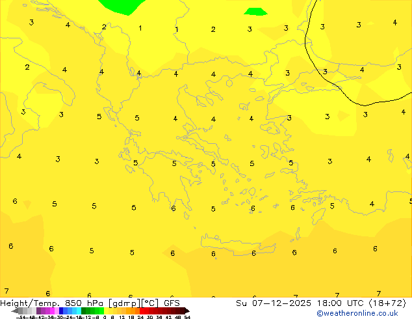The image size is (412, 319).
Task: Click the GFS model label
Action: tap(172, 303)
